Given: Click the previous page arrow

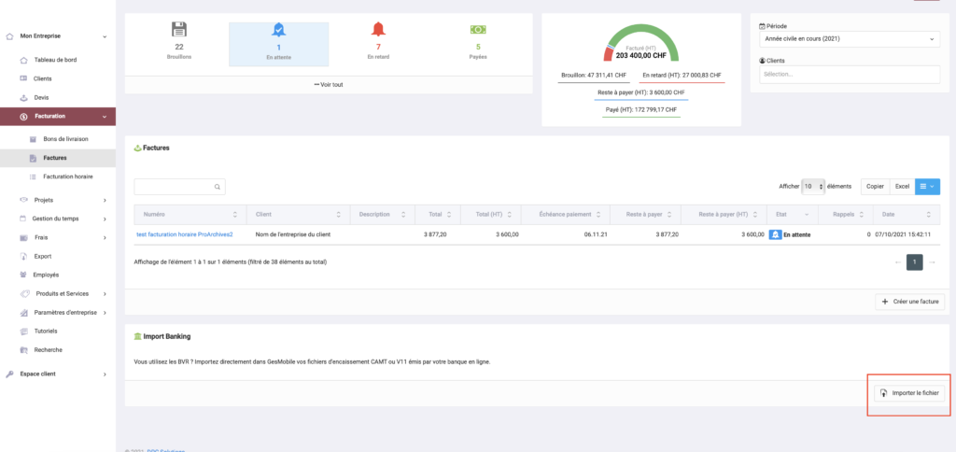Looking at the screenshot, I should (x=897, y=262).
